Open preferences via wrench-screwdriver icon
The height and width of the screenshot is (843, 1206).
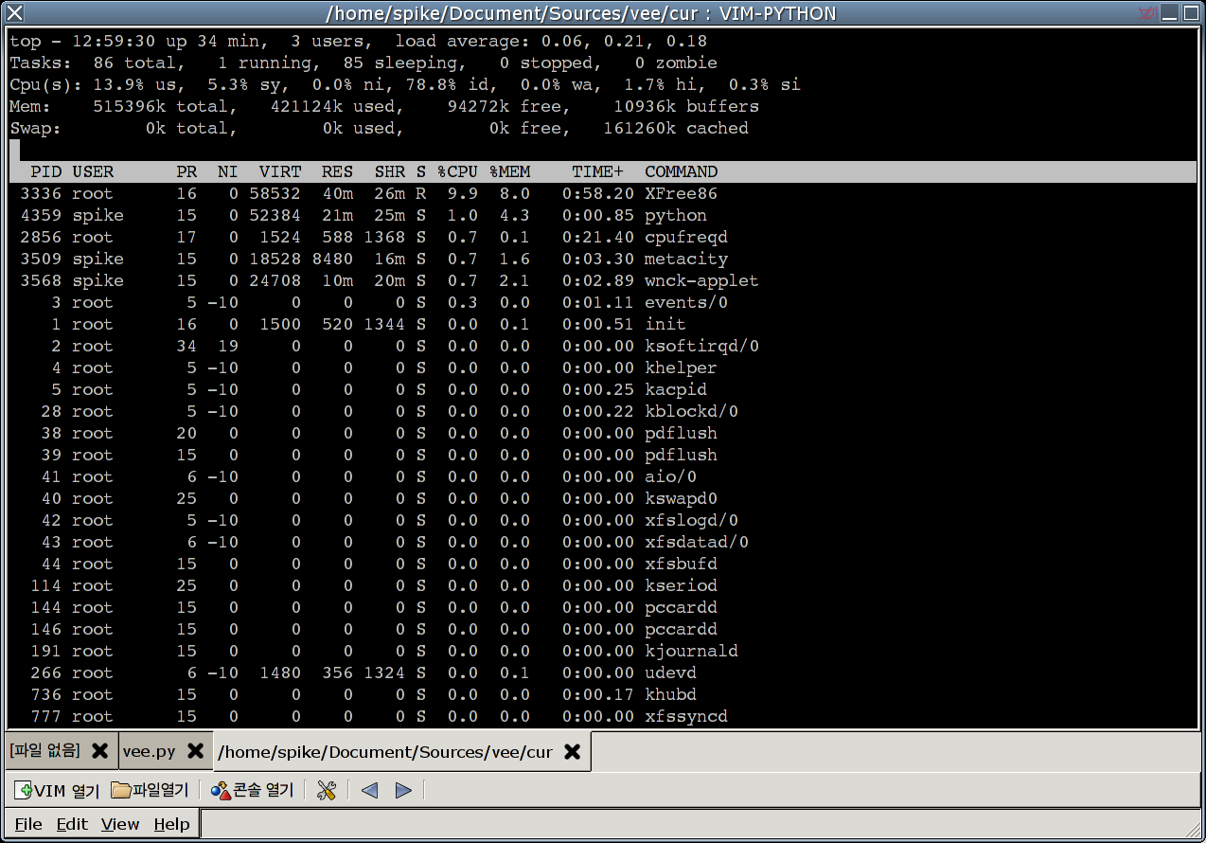[x=327, y=790]
